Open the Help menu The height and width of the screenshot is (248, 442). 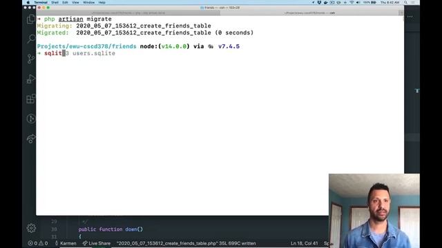pos(102,2)
